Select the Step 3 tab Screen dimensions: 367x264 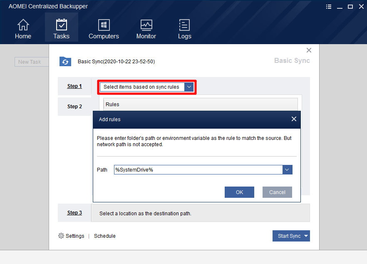[x=74, y=213]
